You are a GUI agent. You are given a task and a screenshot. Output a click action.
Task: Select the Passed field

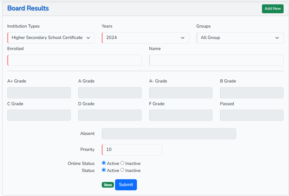(252, 115)
